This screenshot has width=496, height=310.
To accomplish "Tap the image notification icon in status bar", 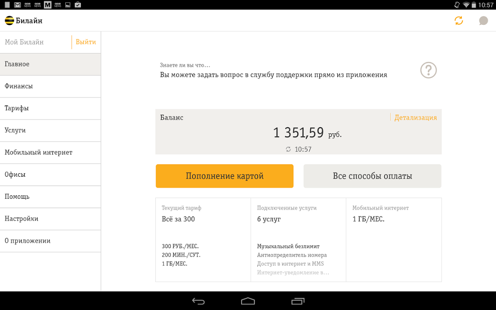I will pyautogui.click(x=68, y=5).
